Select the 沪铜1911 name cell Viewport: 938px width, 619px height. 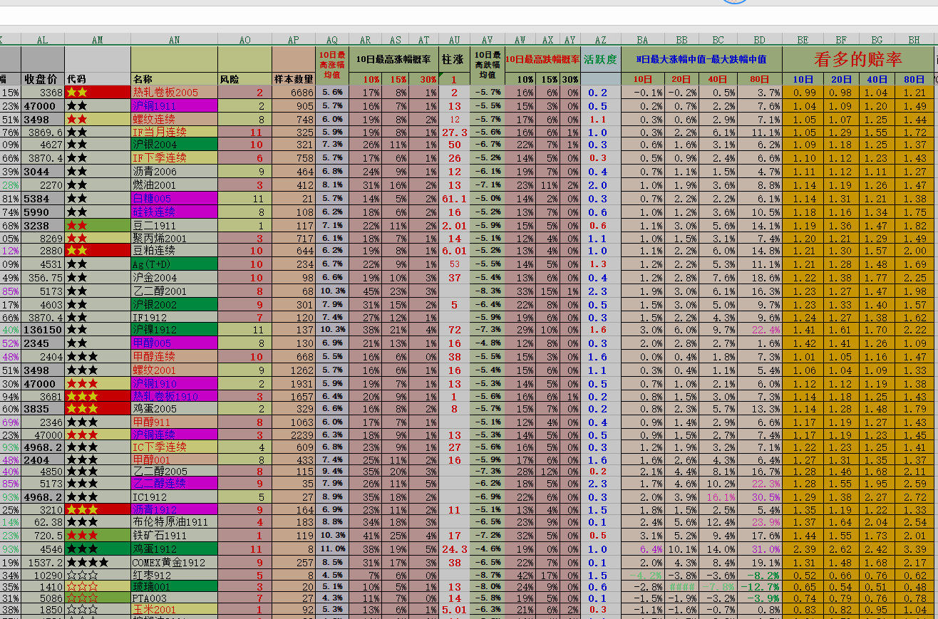[x=174, y=106]
